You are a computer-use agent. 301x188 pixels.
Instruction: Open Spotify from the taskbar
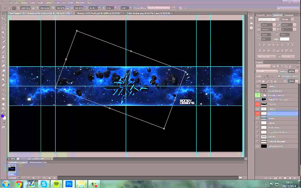(x=56, y=184)
